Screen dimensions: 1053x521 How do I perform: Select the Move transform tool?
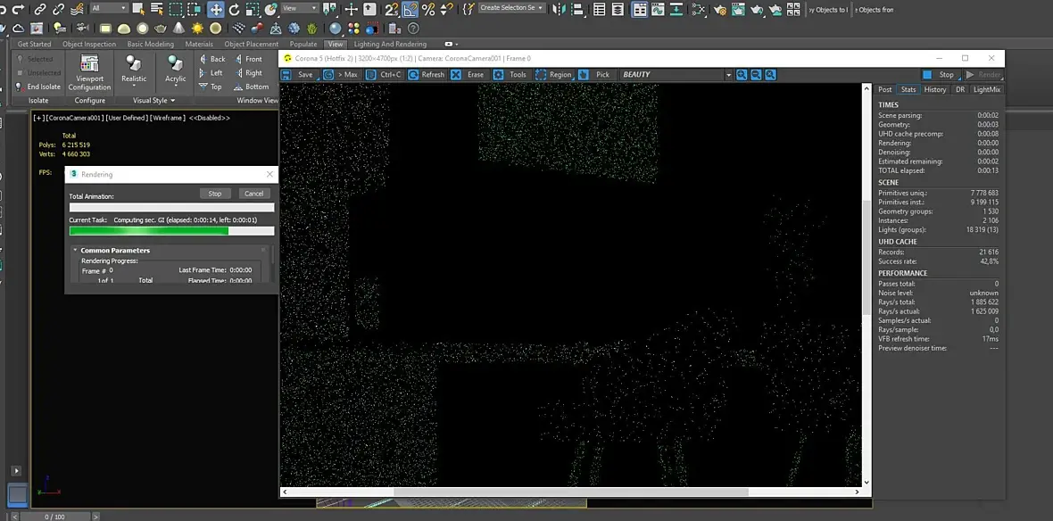point(216,9)
